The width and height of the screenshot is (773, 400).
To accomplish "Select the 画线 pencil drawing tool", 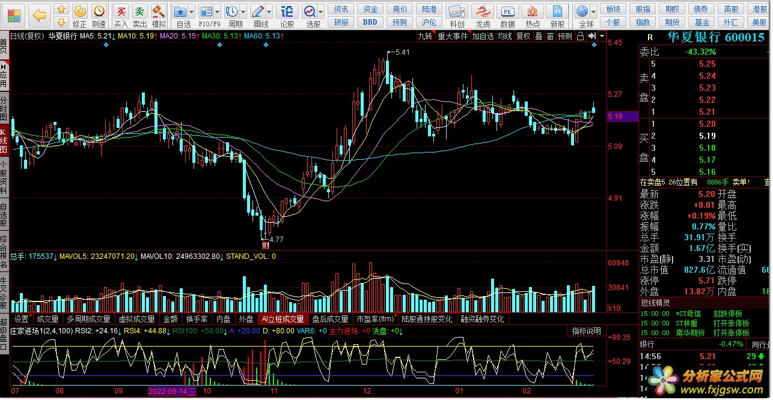I will pos(257,11).
